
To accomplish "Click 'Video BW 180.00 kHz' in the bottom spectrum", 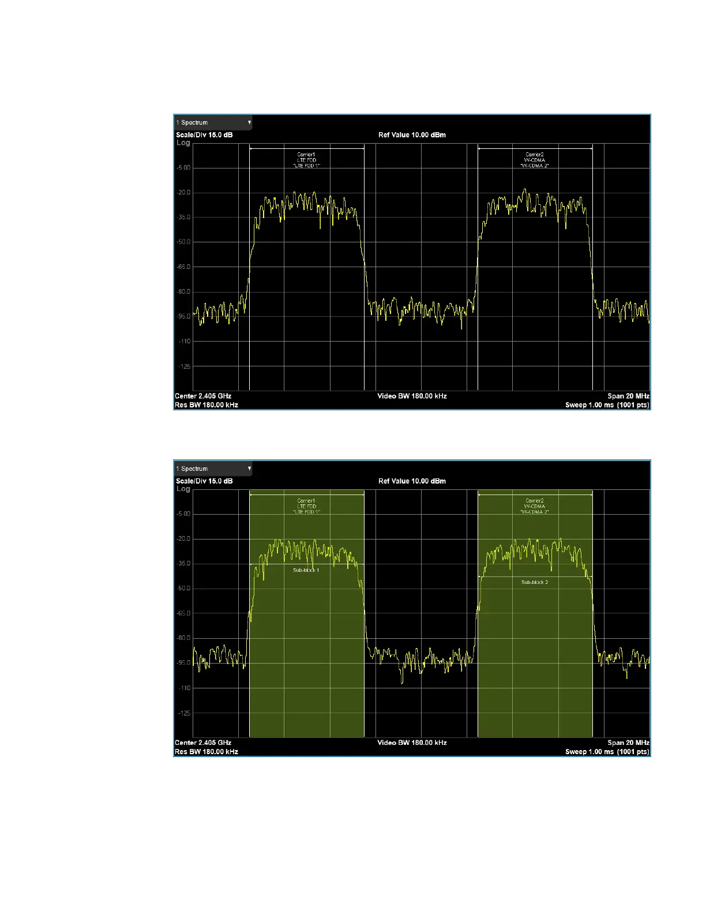I will coord(412,743).
